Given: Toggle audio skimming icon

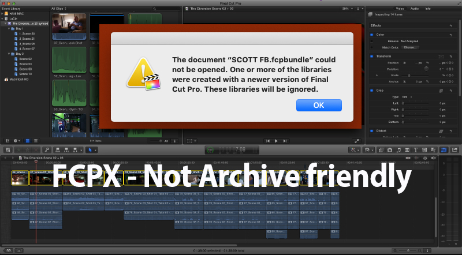Looking at the screenshot, I should coord(415,158).
